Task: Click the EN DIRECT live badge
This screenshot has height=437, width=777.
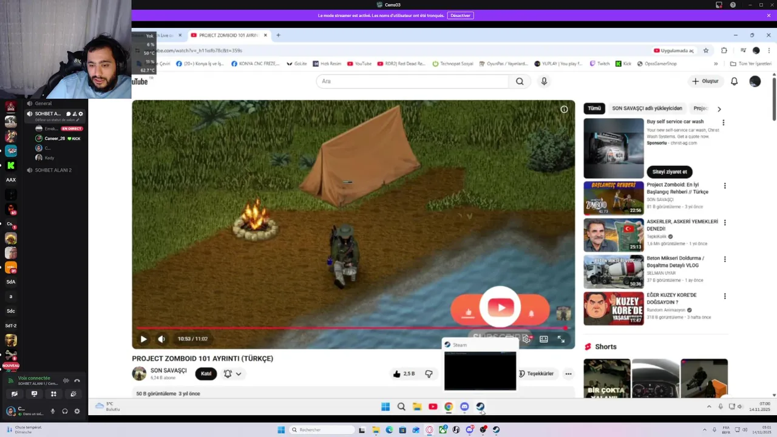Action: (72, 129)
